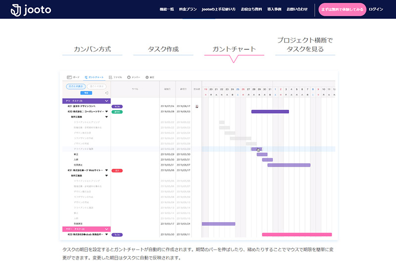This screenshot has height=268, width=396.
Task: Click the red status label on row #31
Action: click(117, 170)
